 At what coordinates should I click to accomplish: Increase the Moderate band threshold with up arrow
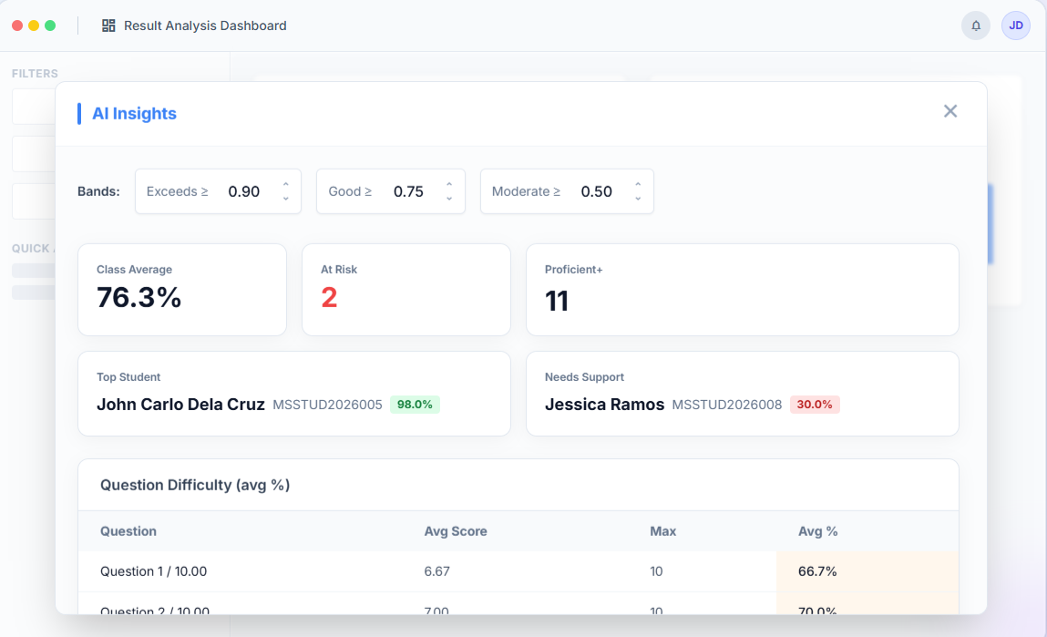click(x=638, y=185)
